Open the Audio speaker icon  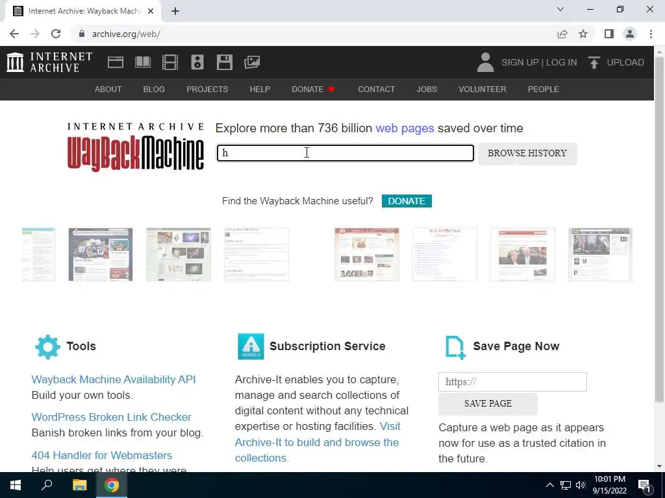pos(197,62)
